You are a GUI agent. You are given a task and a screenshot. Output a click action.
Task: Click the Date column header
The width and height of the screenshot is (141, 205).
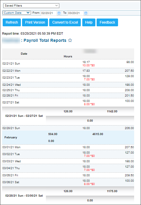point(24,54)
